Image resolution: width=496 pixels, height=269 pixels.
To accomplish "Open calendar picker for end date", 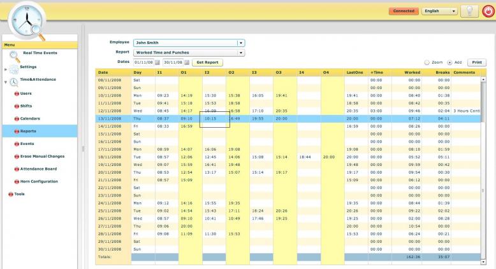I will pos(188,62).
